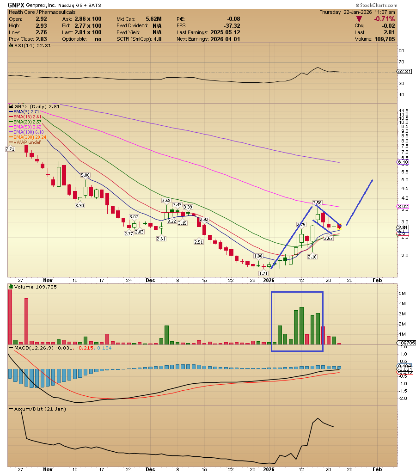Click the black line marker before Accum/Dist
Image resolution: width=416 pixels, height=473 pixels.
[x=11, y=409]
